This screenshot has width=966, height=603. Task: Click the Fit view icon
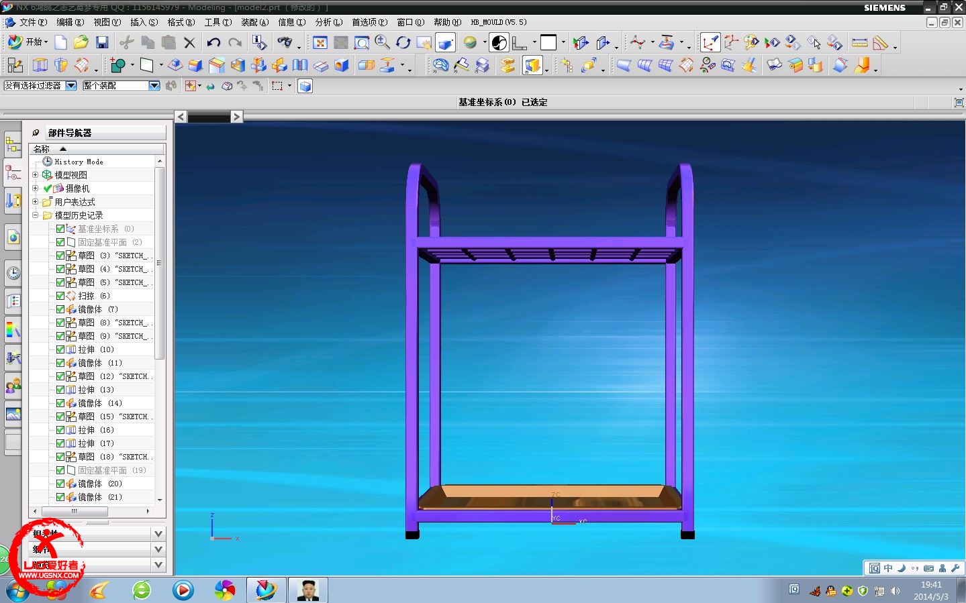click(320, 43)
